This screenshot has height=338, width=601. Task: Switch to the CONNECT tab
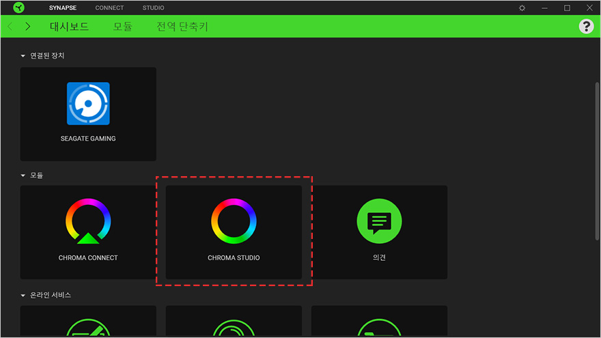[x=109, y=8]
